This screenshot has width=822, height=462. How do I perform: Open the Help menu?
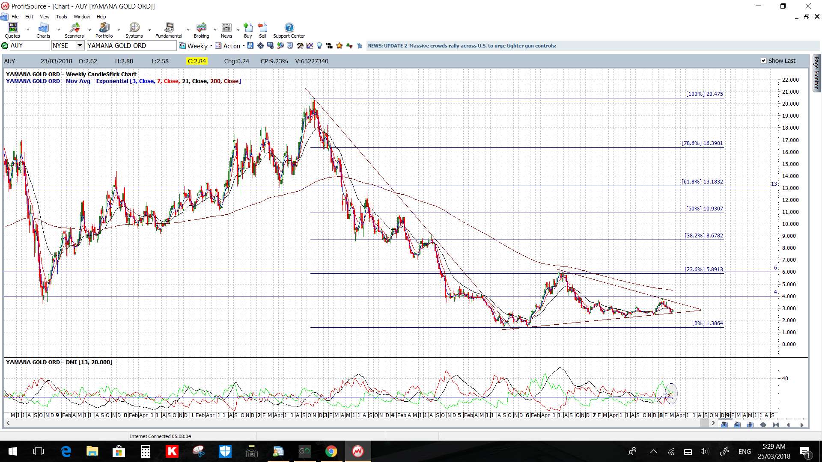(x=101, y=17)
